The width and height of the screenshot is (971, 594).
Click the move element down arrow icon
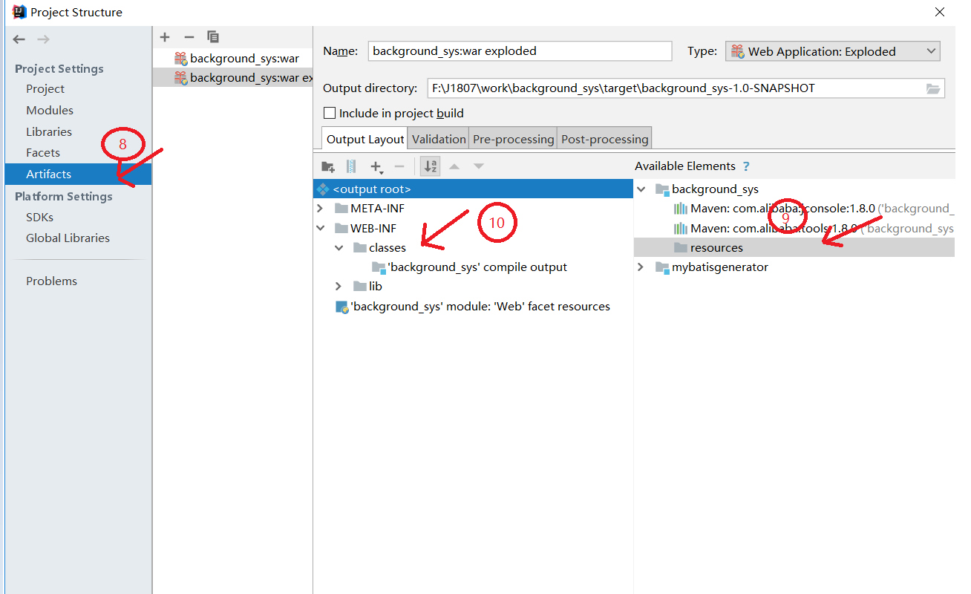pos(478,166)
